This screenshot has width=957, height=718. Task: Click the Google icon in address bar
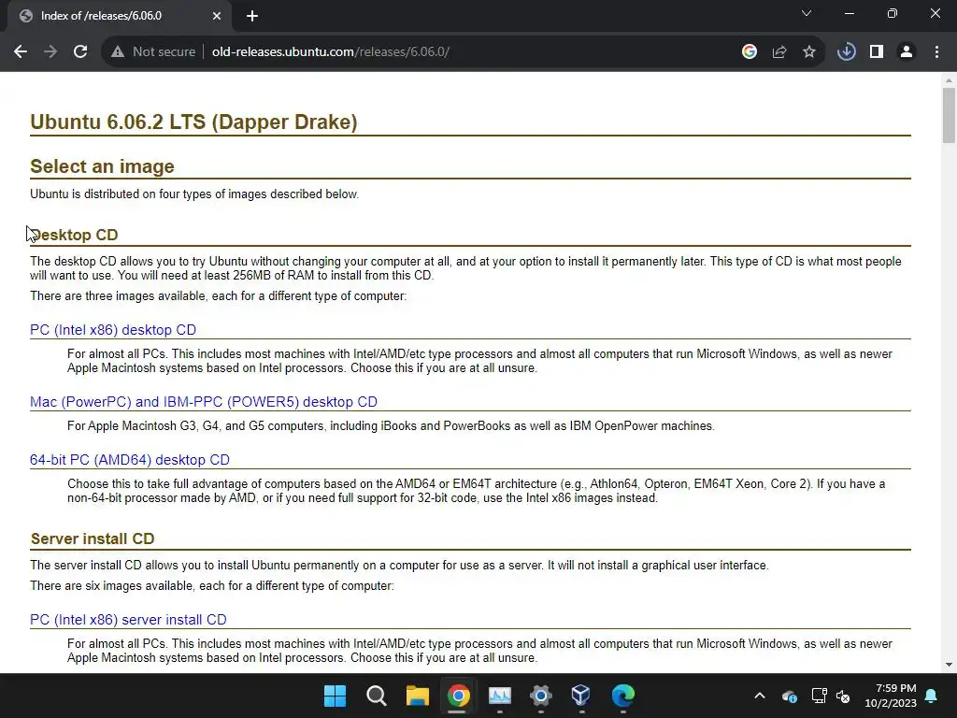click(750, 52)
